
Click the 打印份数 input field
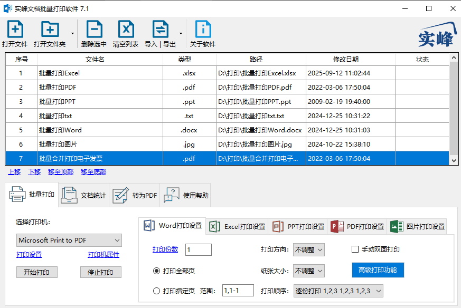coord(199,249)
